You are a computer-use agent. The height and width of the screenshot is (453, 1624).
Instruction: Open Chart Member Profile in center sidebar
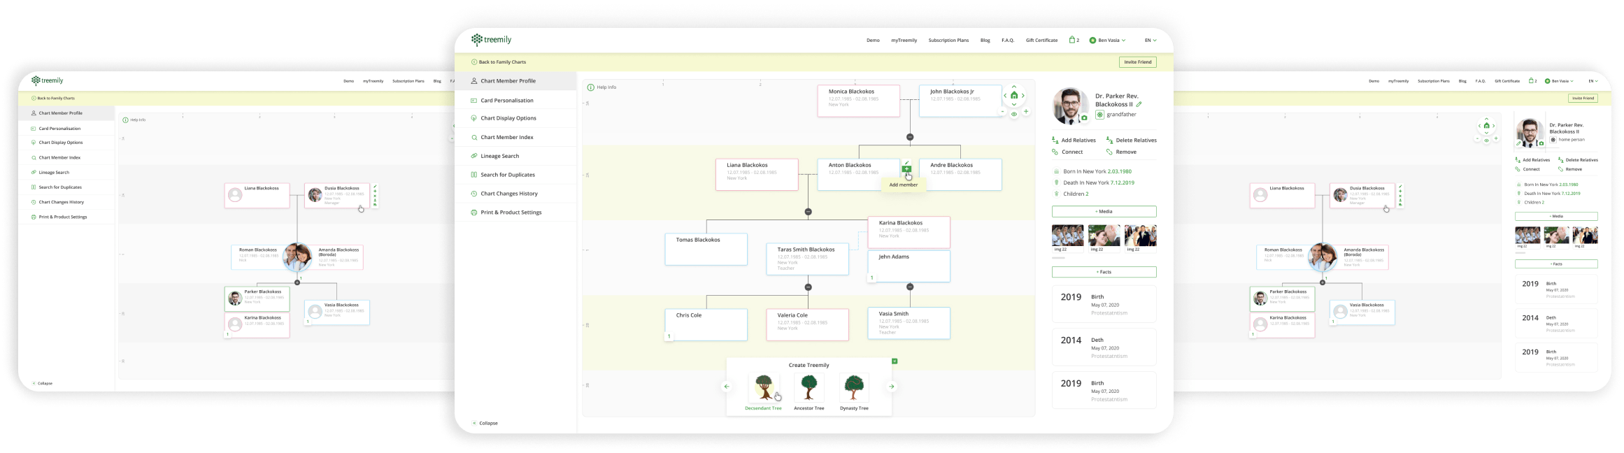(515, 81)
